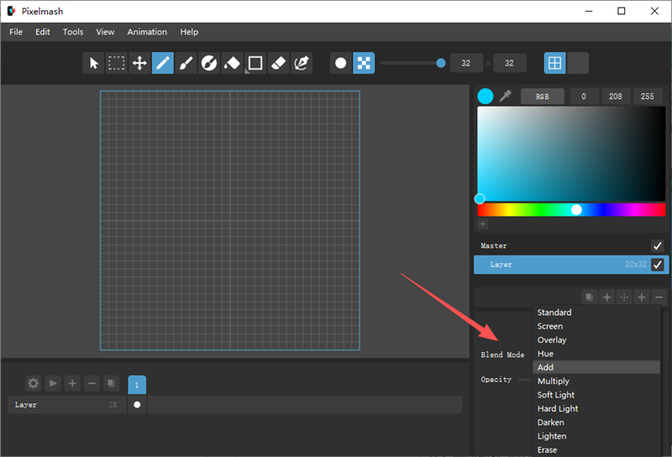Select the Pen path tool
Viewport: 672px width, 457px height.
(x=302, y=64)
